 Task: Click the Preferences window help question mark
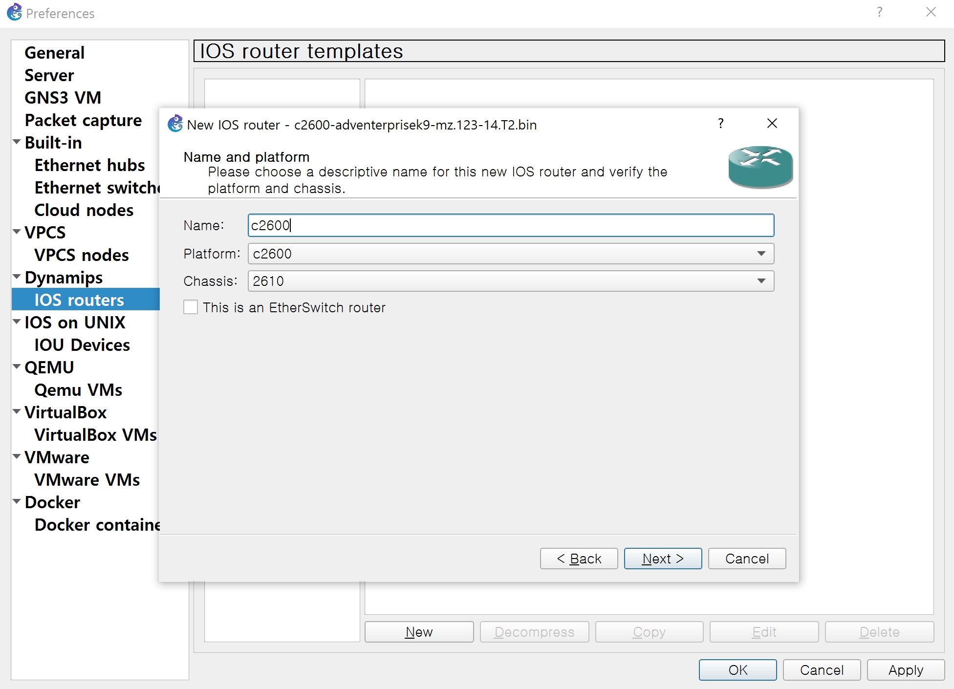point(879,12)
